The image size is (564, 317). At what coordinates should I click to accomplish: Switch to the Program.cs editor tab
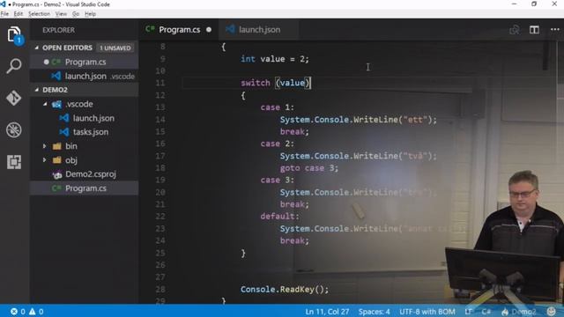179,30
